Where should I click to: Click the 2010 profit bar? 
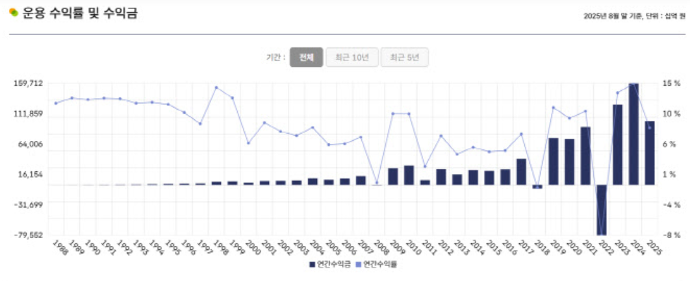click(409, 175)
